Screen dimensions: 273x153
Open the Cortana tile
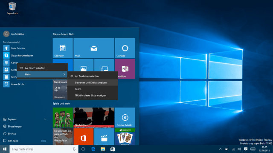coord(125,48)
